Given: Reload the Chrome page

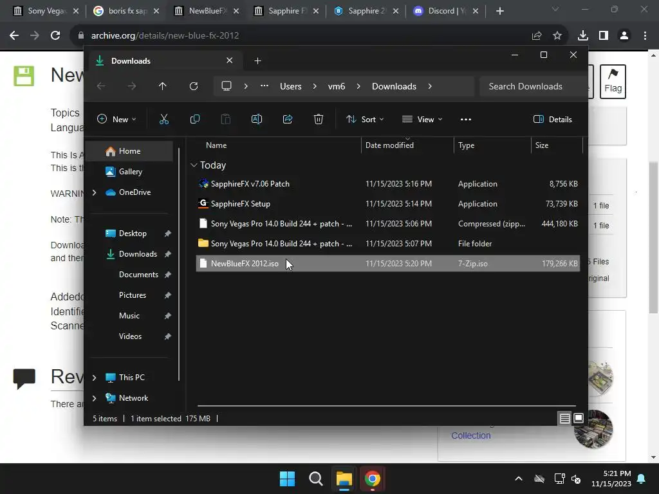Looking at the screenshot, I should pos(55,36).
